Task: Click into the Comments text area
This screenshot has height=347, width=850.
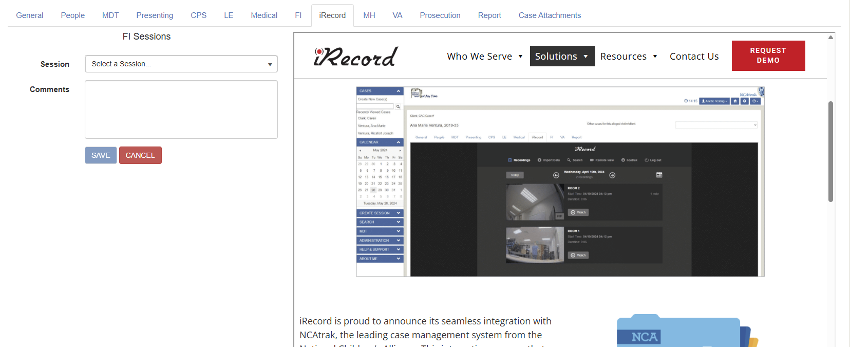Action: tap(181, 109)
